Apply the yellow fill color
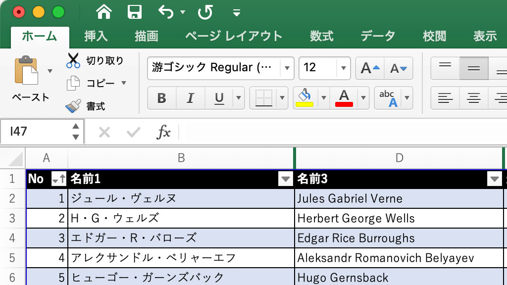 [x=304, y=97]
